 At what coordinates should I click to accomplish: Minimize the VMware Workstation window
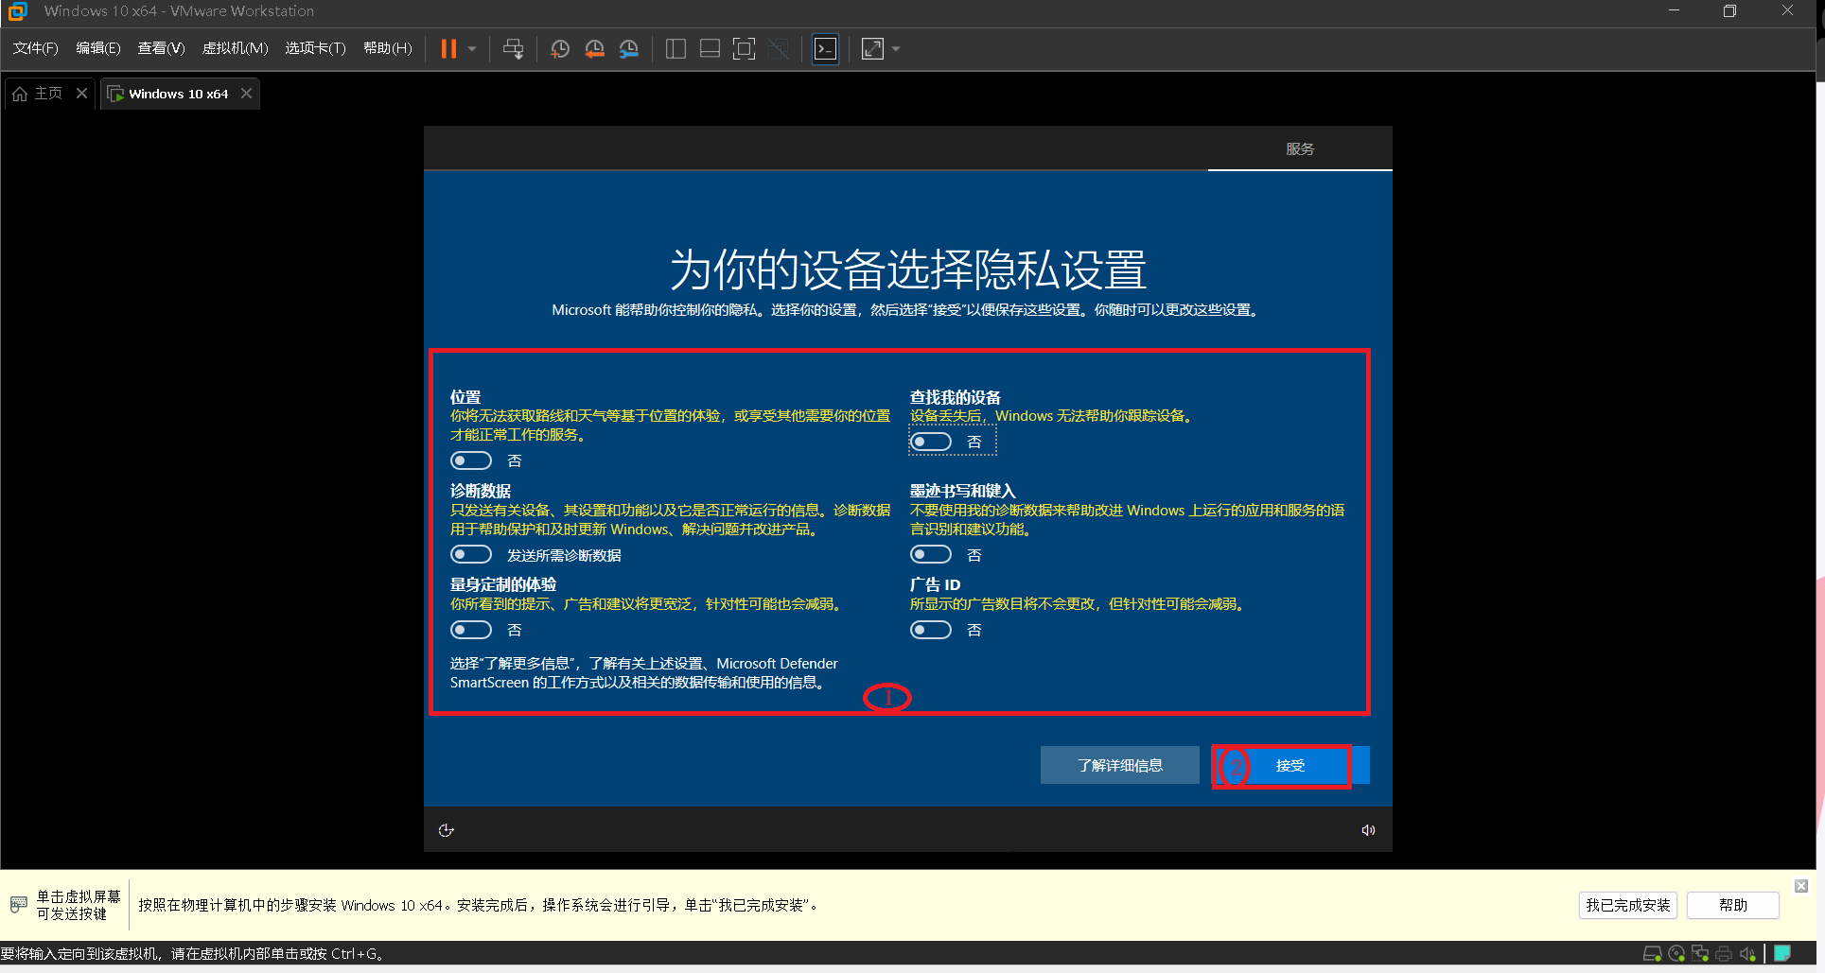(1674, 11)
